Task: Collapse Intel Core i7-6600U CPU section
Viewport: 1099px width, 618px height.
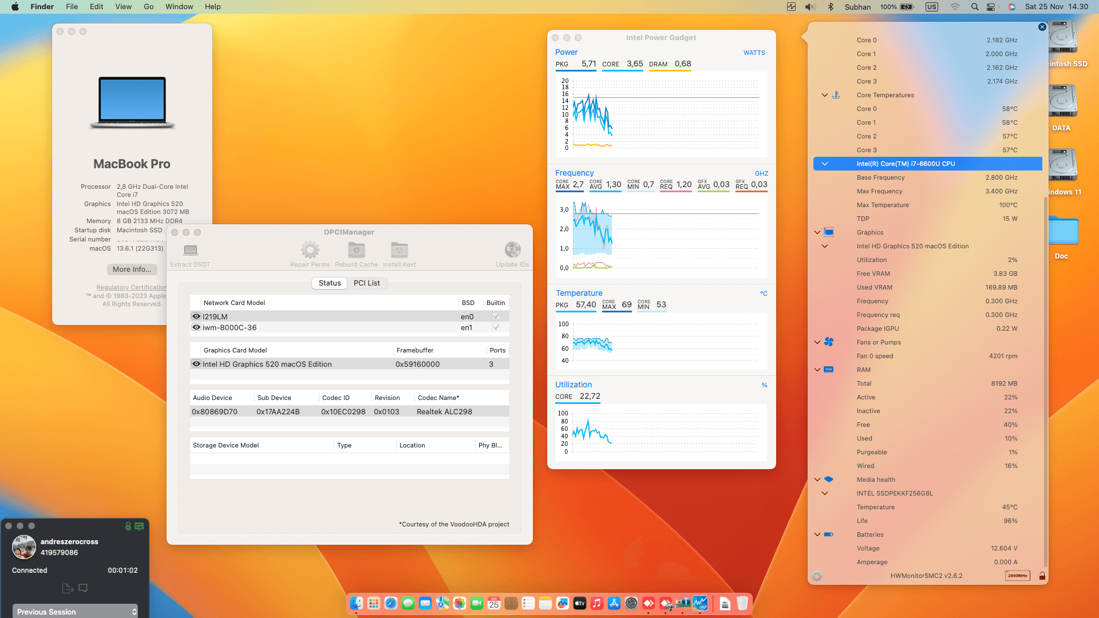Action: (x=824, y=164)
